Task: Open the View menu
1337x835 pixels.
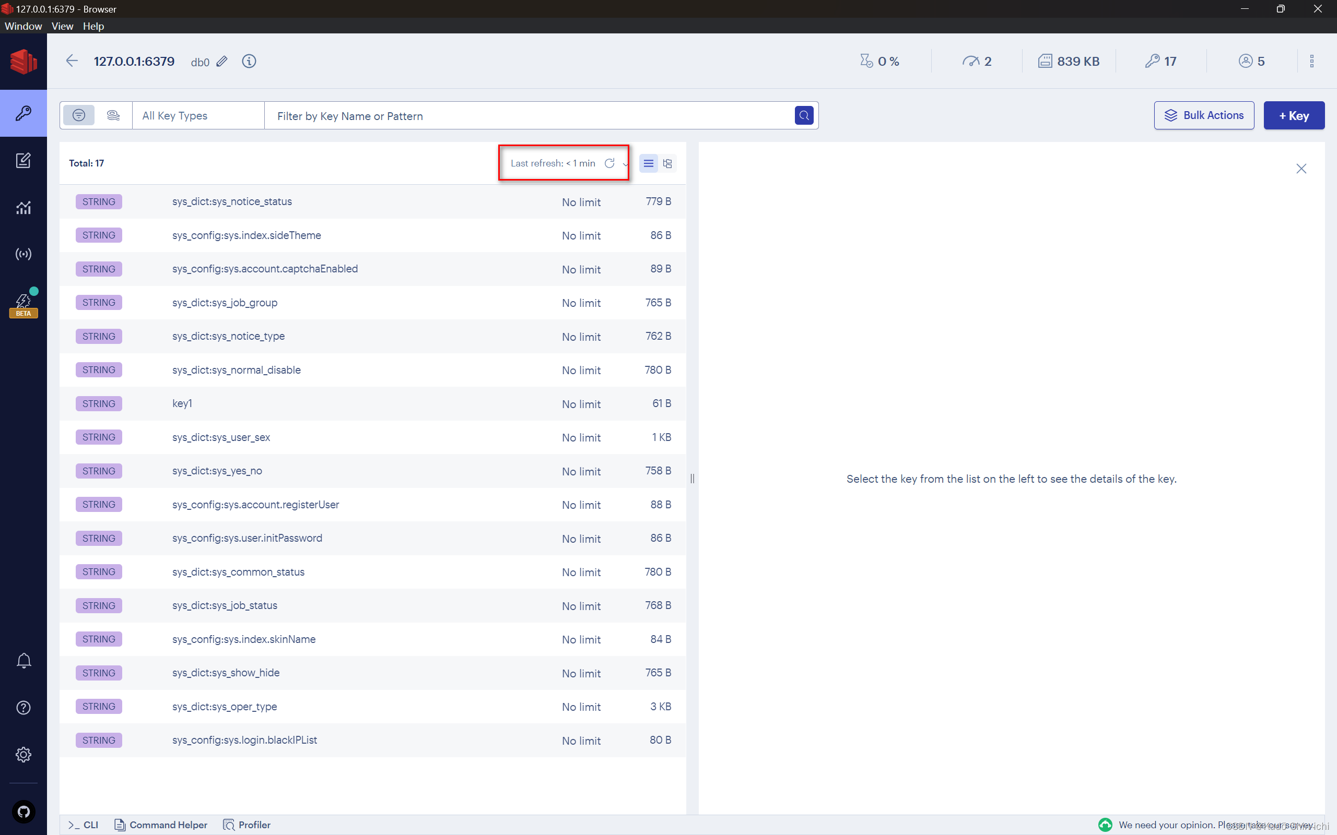Action: tap(63, 26)
